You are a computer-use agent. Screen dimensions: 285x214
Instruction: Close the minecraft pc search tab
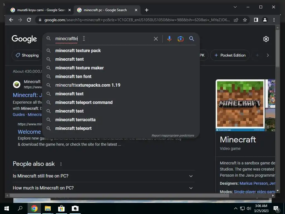[136, 10]
